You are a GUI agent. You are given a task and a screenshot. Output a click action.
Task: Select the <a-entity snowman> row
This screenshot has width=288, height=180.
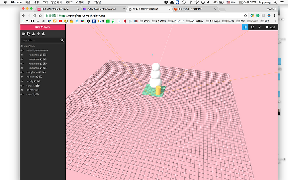[x=43, y=51]
